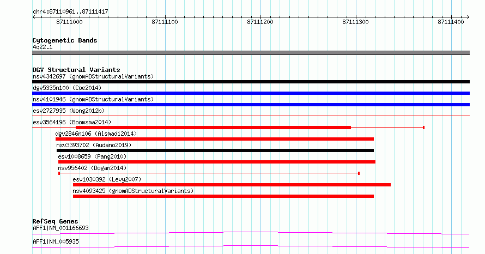Open dgv2846n106 (Alsmadi2014) variant label
The width and height of the screenshot is (485, 254).
point(96,134)
